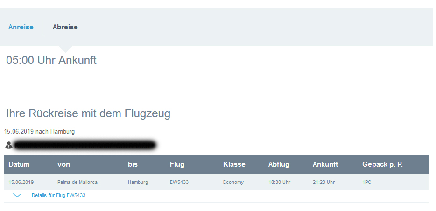436x211 pixels.
Task: Click the Flug column header
Action: click(177, 164)
